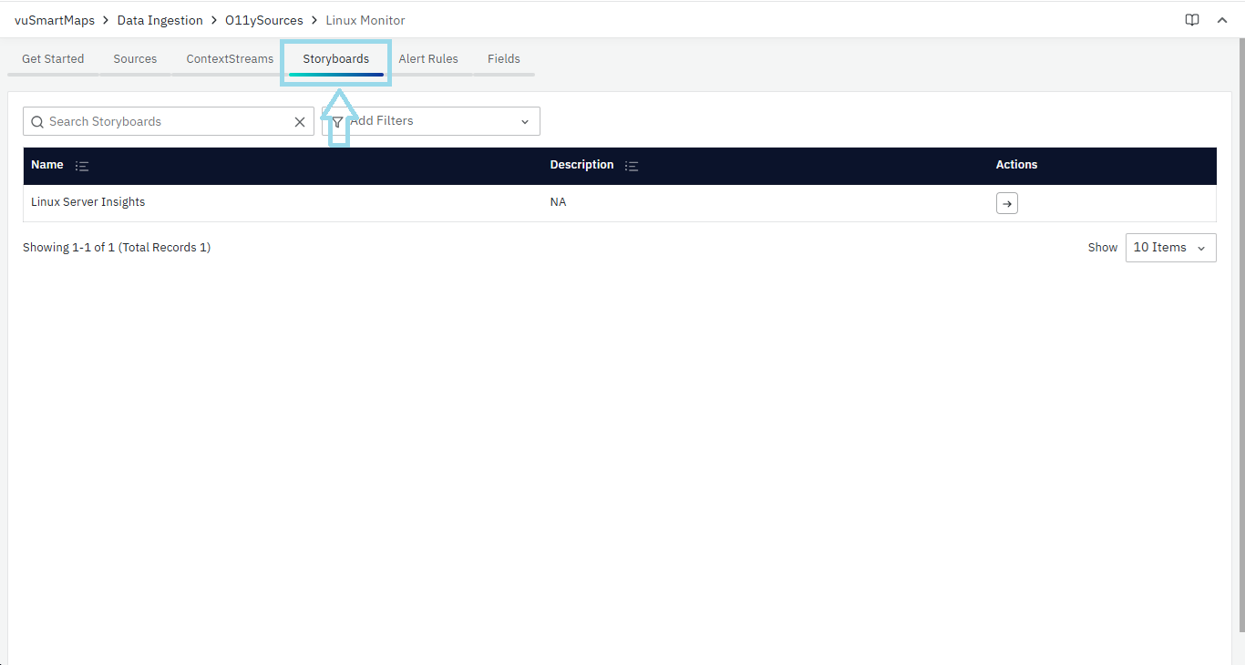
Task: Open the Alert Rules tab
Action: [428, 59]
